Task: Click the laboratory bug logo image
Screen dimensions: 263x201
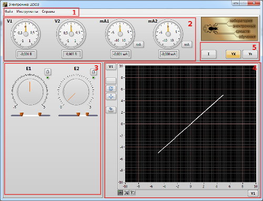Action: pos(229,29)
